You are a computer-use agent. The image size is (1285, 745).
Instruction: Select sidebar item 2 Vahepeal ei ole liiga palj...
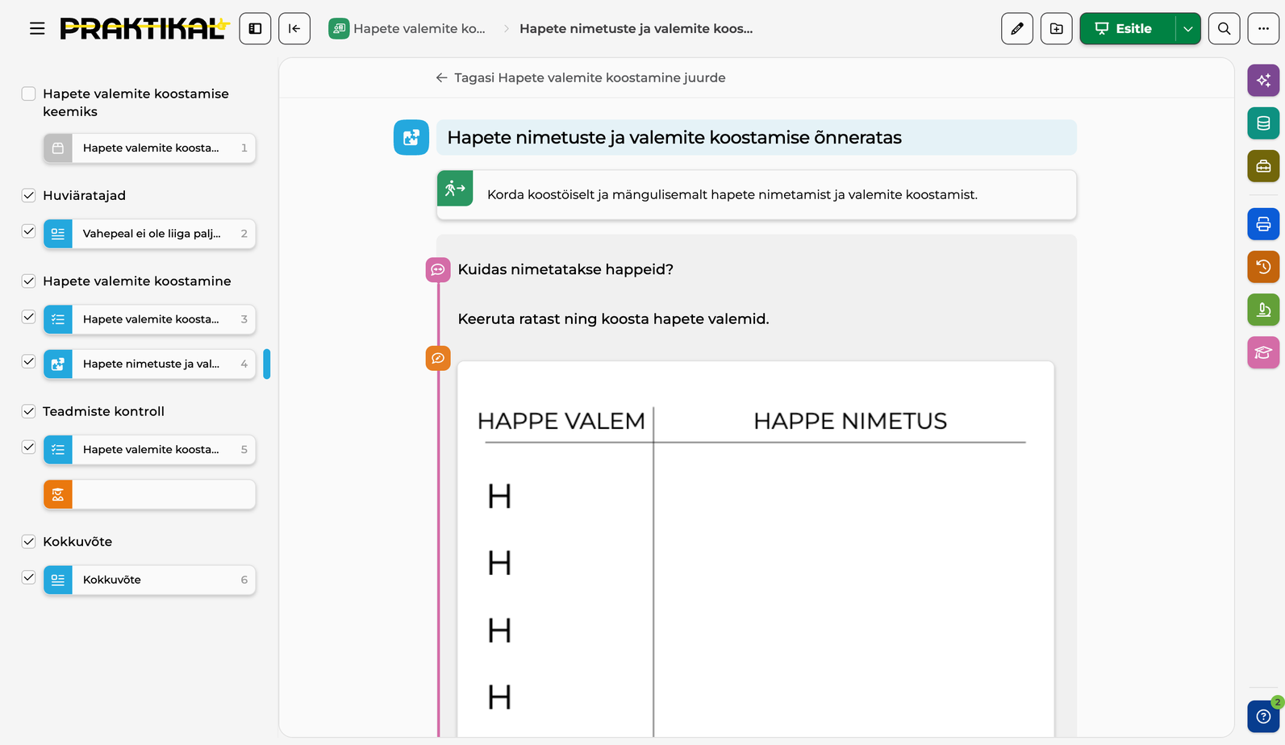149,234
